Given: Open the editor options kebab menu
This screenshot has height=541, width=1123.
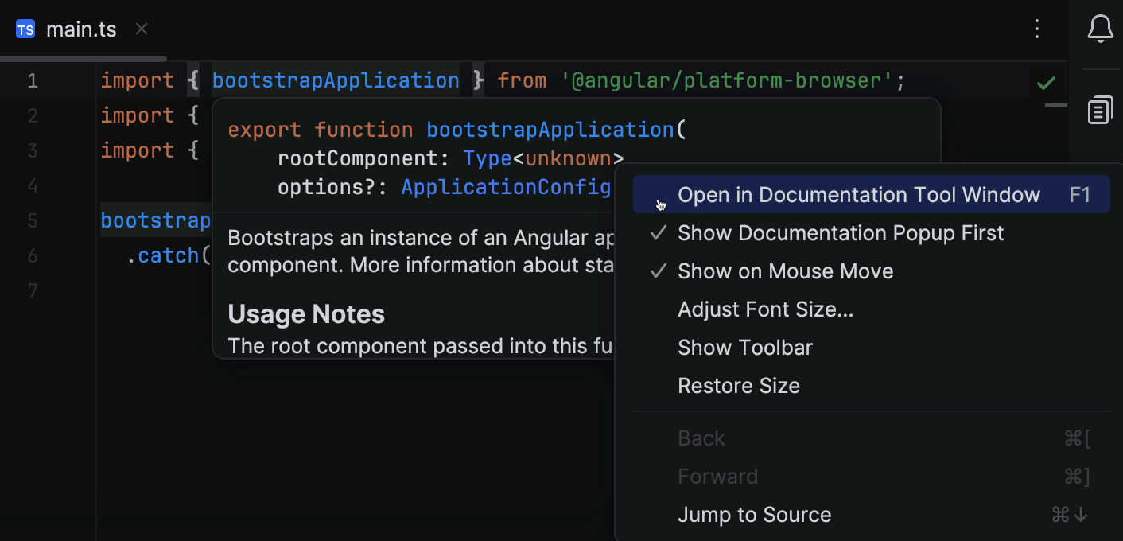Looking at the screenshot, I should [1037, 29].
